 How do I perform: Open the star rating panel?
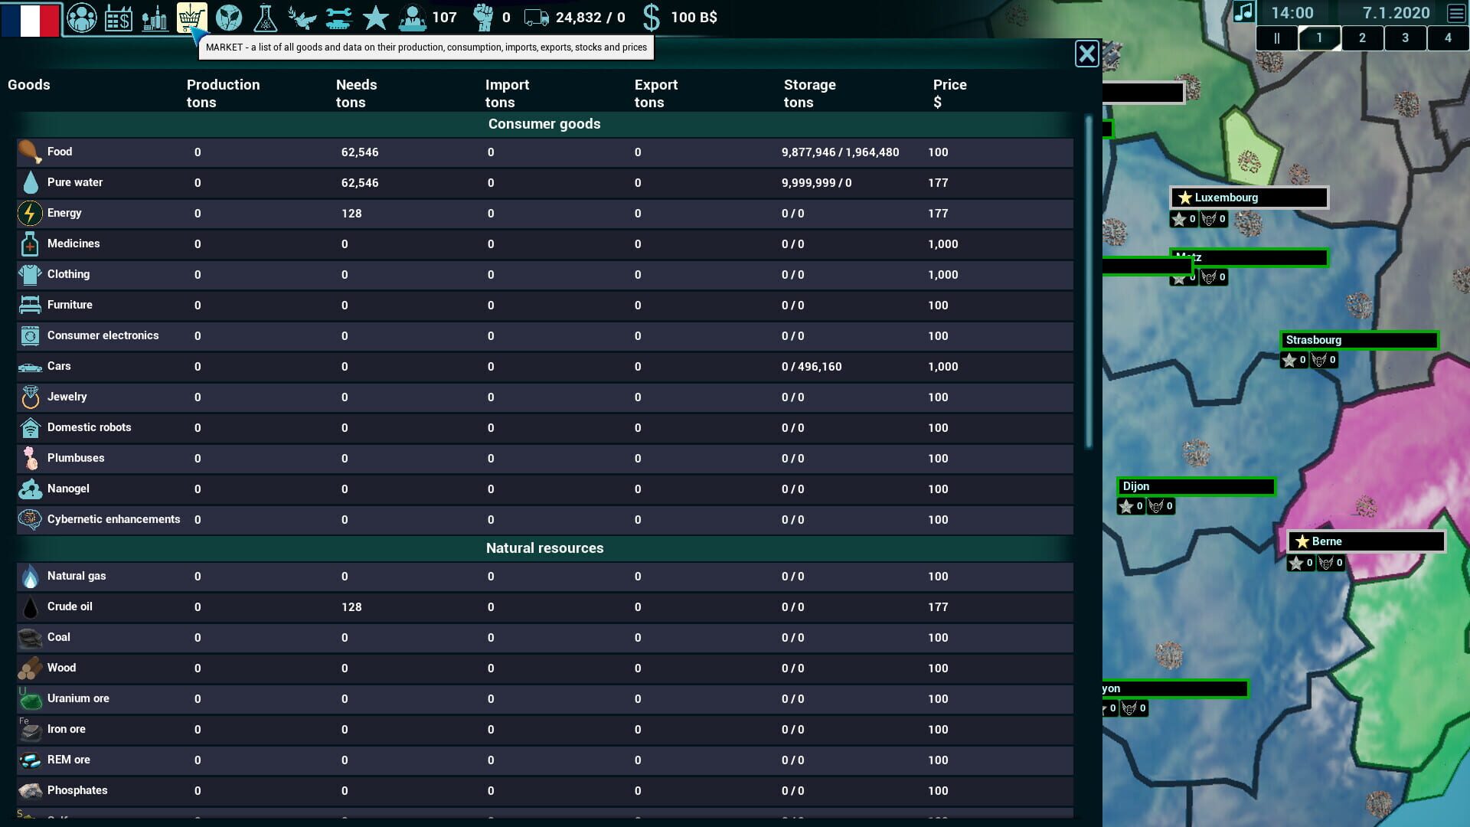(374, 16)
